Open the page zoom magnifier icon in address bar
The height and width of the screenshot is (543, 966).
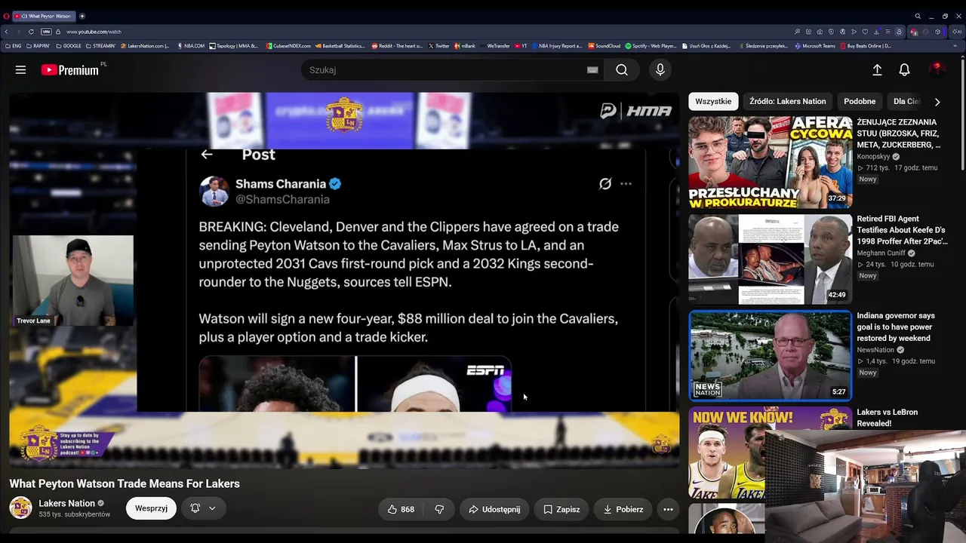pos(798,32)
